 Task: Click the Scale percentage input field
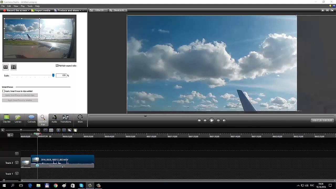point(61,75)
